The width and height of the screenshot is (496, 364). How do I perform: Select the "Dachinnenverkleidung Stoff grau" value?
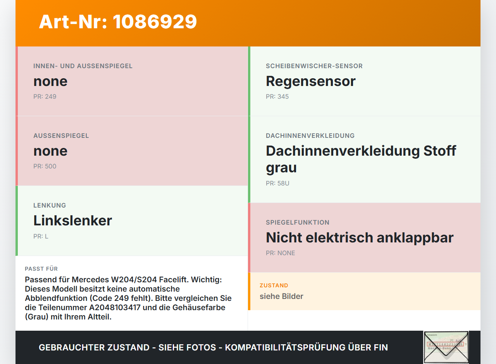pyautogui.click(x=361, y=159)
